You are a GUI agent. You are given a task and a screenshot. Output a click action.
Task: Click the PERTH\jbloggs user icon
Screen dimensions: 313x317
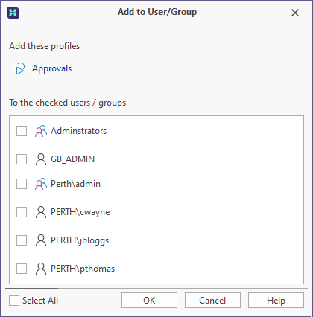(x=41, y=240)
